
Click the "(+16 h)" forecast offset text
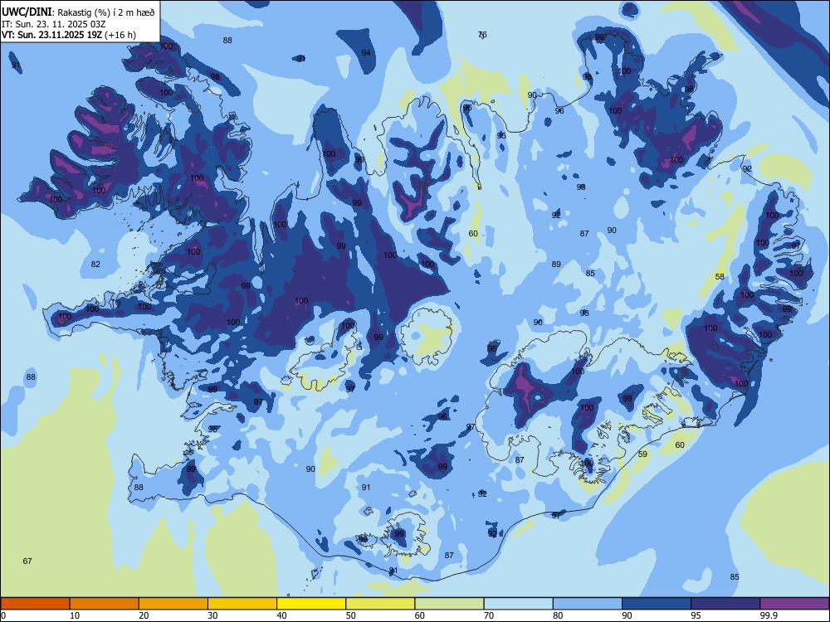(120, 35)
